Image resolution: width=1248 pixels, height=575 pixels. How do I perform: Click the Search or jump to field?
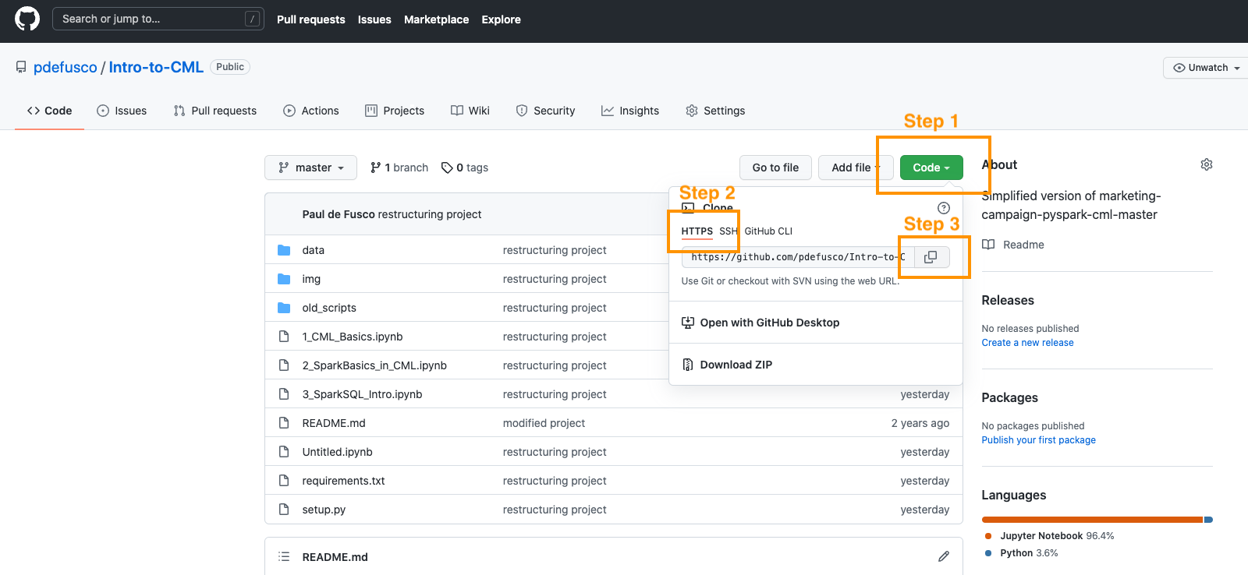[158, 19]
